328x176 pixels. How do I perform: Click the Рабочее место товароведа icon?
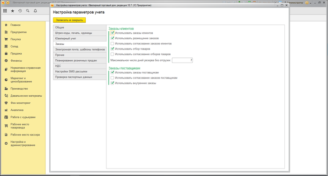[x=6, y=126]
